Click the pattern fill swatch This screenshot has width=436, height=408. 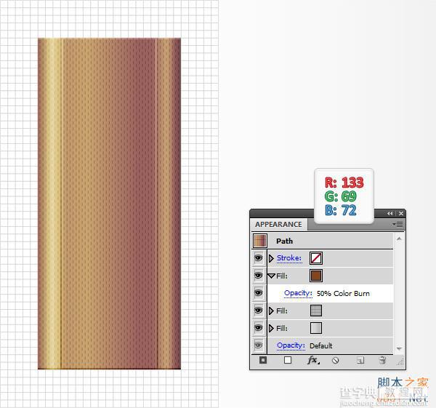point(316,311)
